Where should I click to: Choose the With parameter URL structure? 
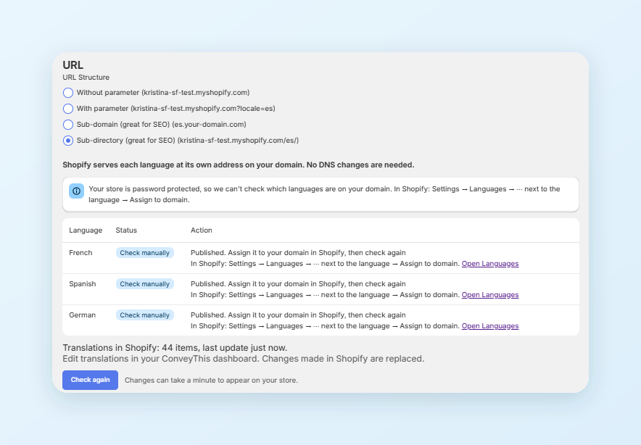point(68,109)
